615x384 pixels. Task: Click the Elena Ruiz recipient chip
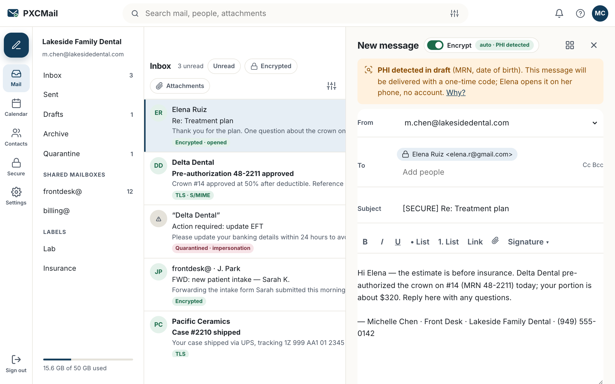(x=457, y=154)
